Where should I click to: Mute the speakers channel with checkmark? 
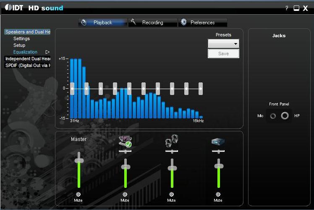125,194
